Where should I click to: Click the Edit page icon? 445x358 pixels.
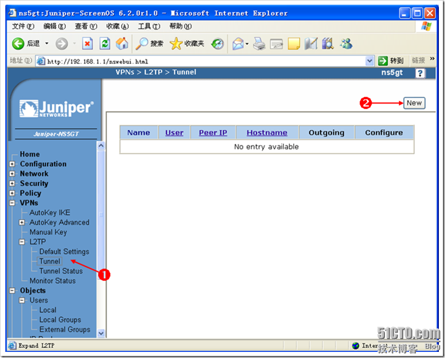pyautogui.click(x=276, y=44)
